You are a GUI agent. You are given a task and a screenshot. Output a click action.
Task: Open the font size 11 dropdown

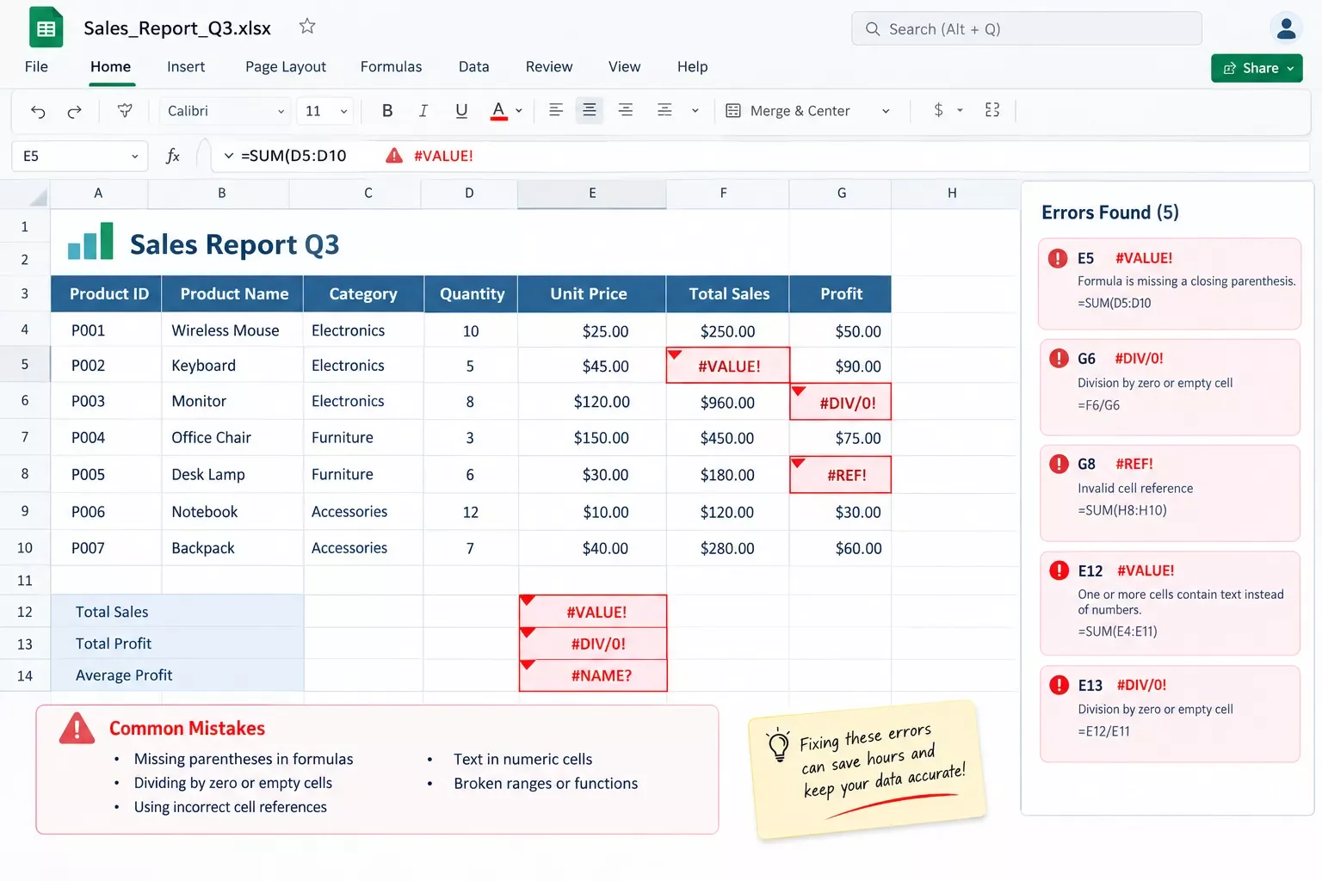tap(324, 111)
